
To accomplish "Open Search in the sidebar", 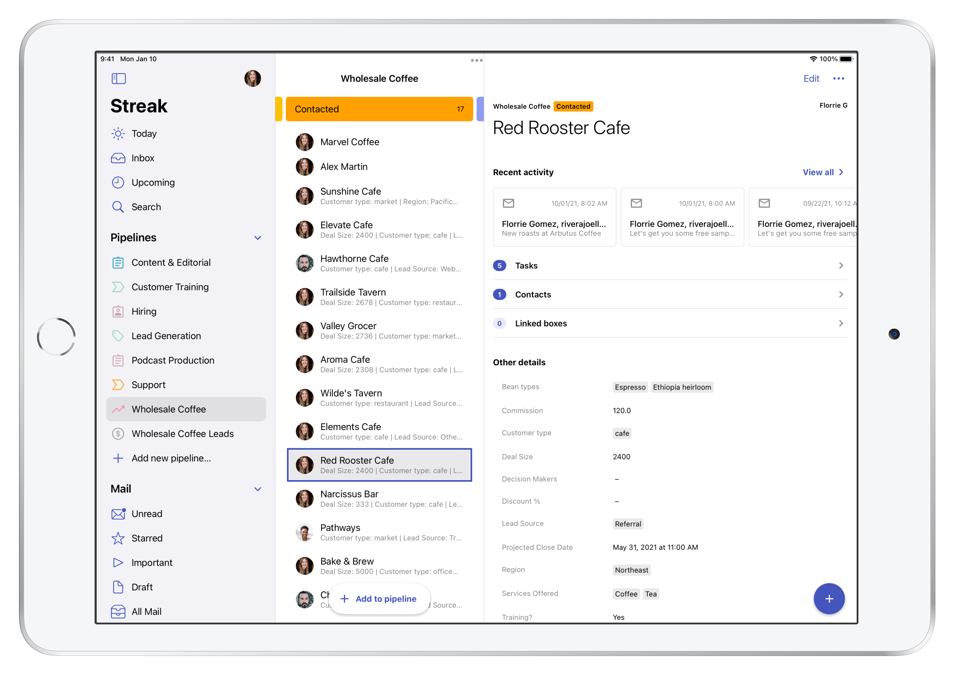I will tap(186, 207).
